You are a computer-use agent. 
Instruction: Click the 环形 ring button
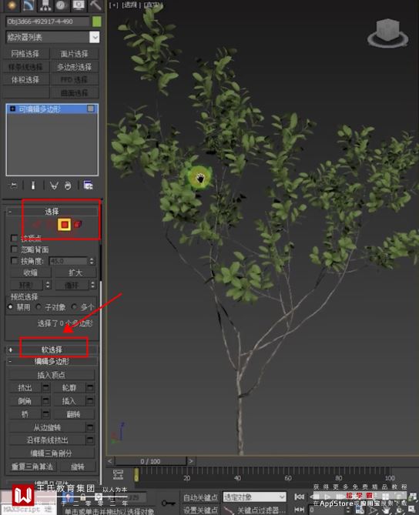[x=26, y=285]
